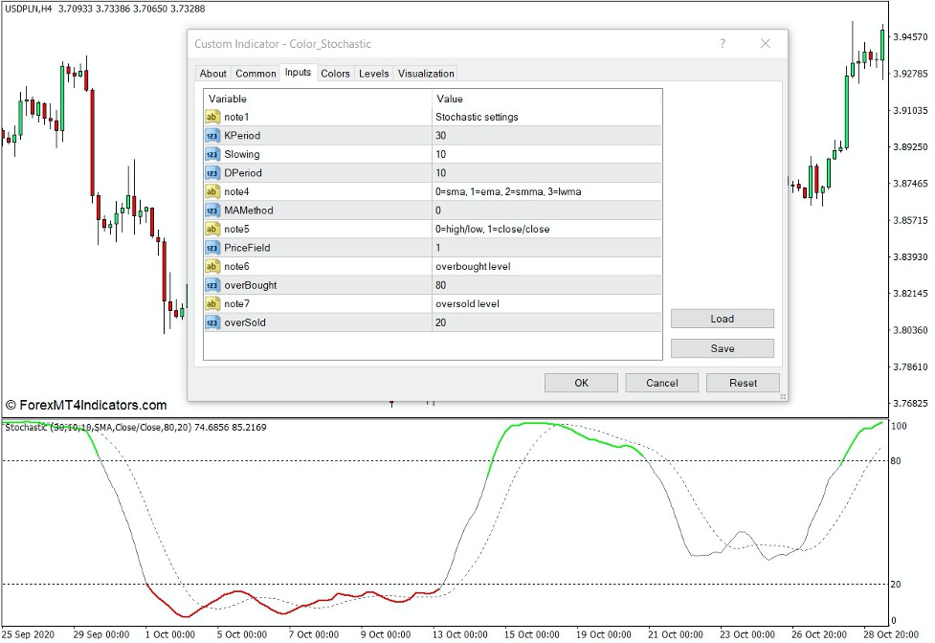
Task: Select the ab icon next to note6
Action: point(211,266)
